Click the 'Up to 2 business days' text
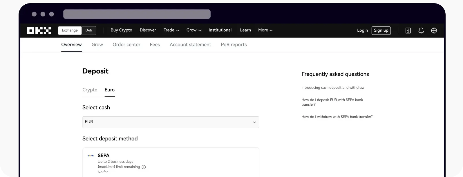463x177 pixels. pos(115,162)
